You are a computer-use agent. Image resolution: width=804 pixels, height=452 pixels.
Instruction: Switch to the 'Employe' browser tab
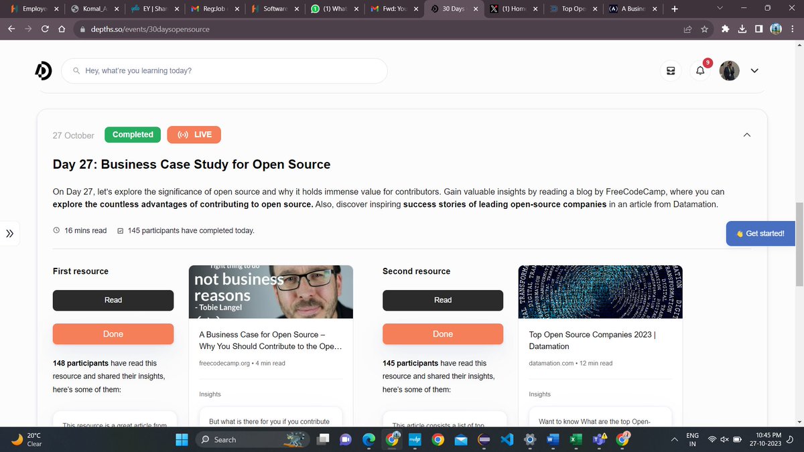tap(33, 9)
